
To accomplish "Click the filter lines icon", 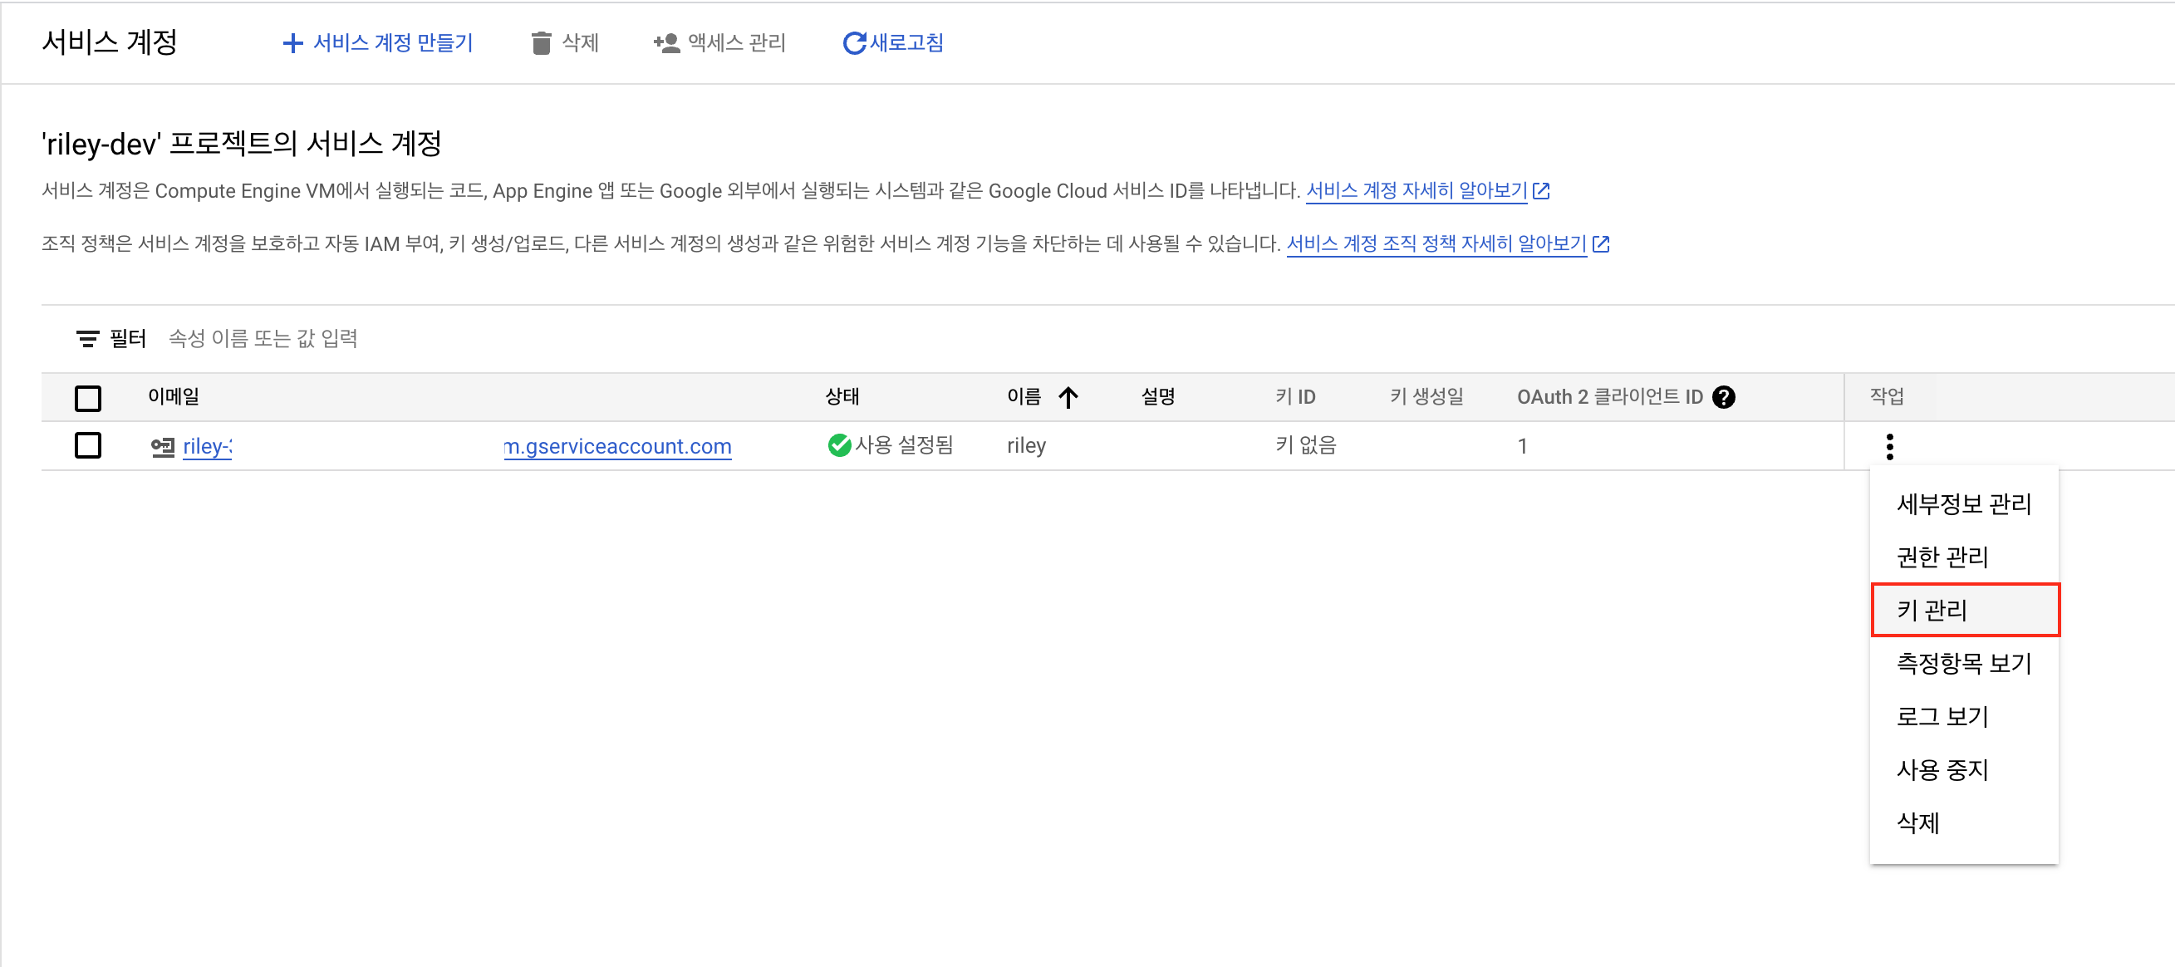I will (88, 339).
